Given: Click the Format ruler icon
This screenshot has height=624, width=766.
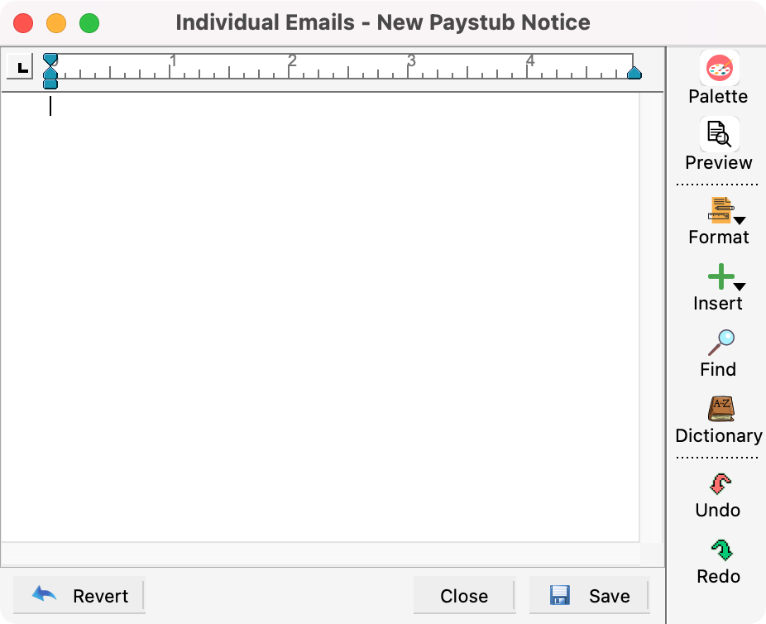Looking at the screenshot, I should 718,210.
